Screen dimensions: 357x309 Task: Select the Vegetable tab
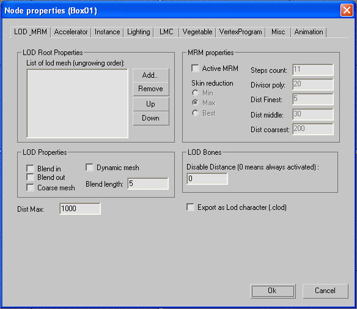(197, 32)
